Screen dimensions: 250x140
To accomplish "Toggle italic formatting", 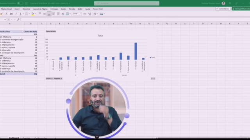I will tap(16, 14).
